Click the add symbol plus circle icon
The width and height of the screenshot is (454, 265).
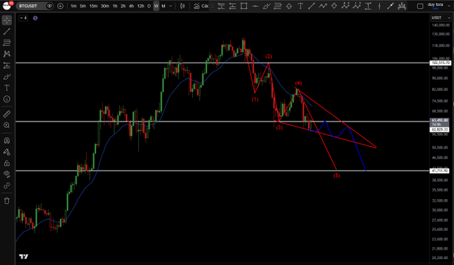point(60,6)
